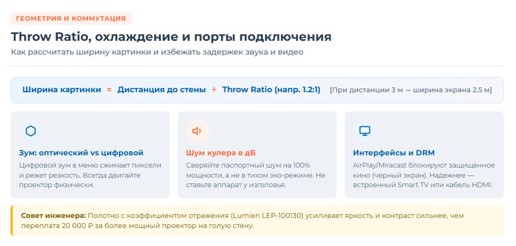Viewport: 516px width, 246px height.
Task: Click «Дистанция до стены» in the formula
Action: (161, 90)
